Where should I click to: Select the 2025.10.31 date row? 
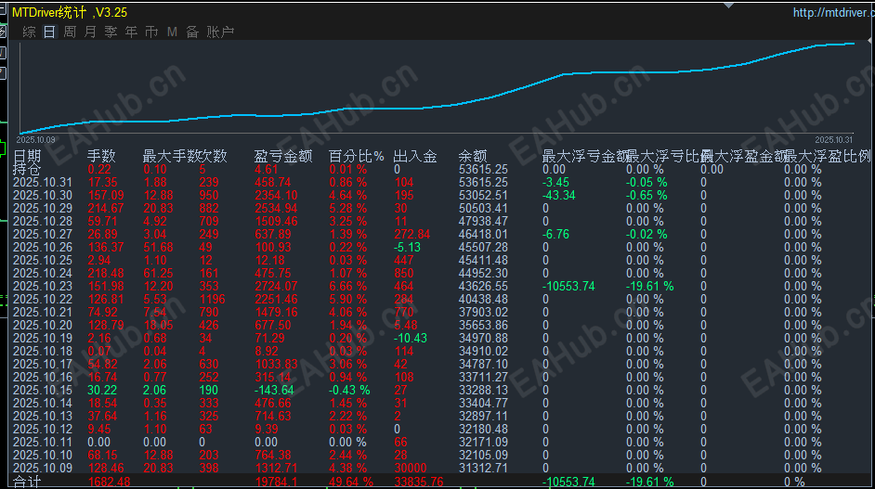(43, 182)
